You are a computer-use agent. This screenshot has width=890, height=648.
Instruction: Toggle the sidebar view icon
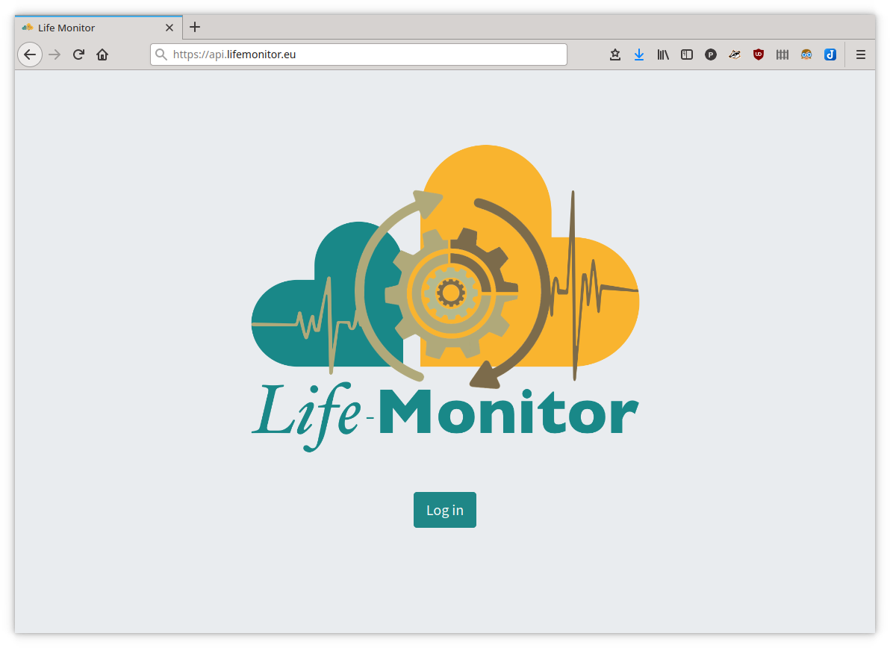point(687,54)
